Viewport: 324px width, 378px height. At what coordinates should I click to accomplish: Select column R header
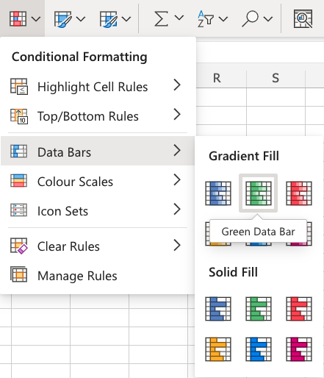point(217,79)
